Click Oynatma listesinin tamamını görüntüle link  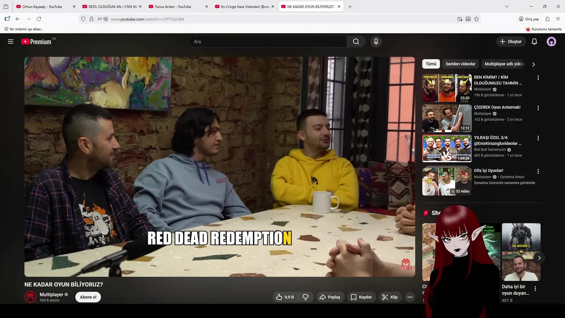(505, 183)
